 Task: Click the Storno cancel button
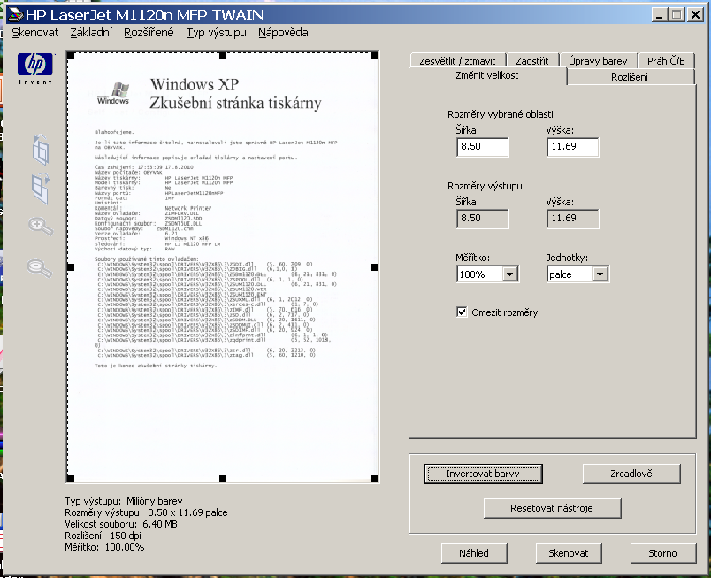point(662,553)
